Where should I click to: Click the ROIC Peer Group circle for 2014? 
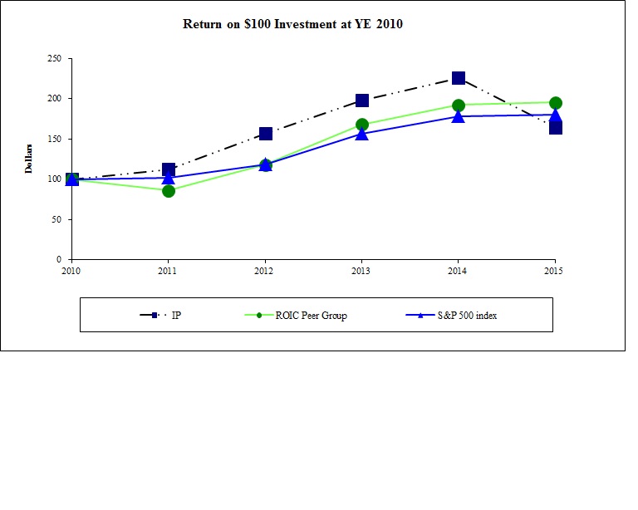point(458,105)
